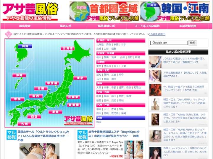The image size is (213, 159).
Task: Open the 石川 prefecture link
Action: tap(99, 79)
